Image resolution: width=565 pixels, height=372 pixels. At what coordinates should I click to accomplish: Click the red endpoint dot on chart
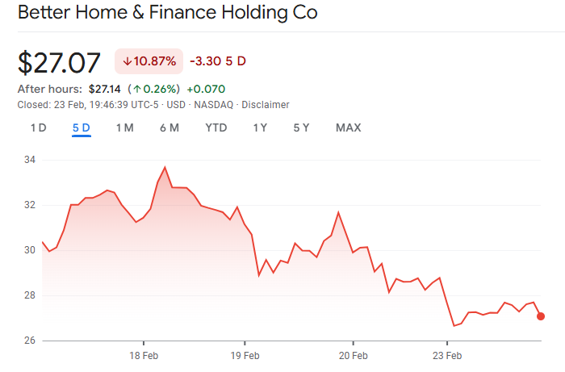(540, 316)
